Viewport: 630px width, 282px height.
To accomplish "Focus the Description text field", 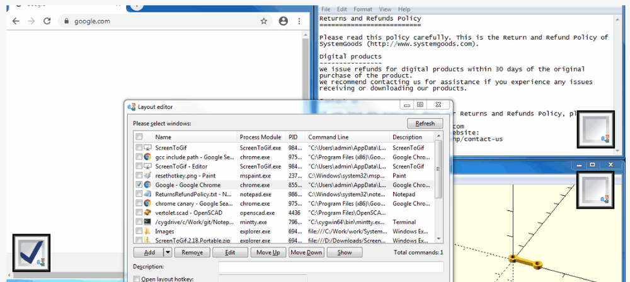I will click(331, 267).
